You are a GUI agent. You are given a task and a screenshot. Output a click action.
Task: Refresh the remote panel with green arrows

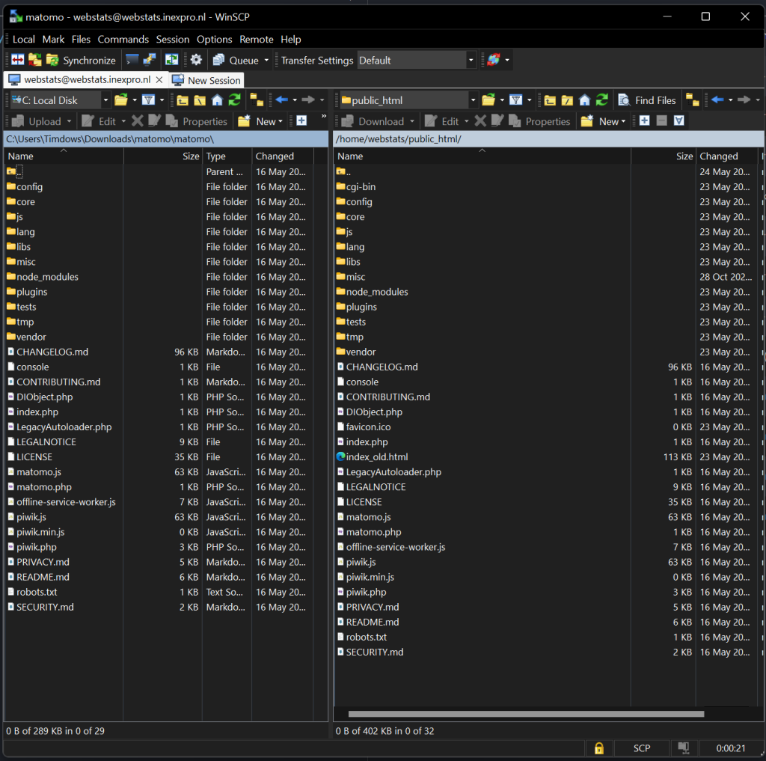602,100
